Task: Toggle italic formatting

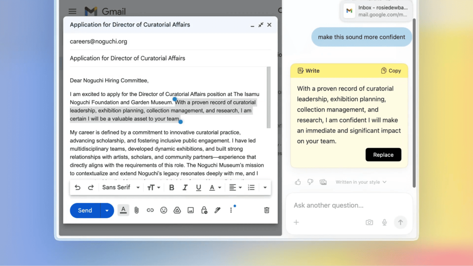Action: (x=185, y=188)
